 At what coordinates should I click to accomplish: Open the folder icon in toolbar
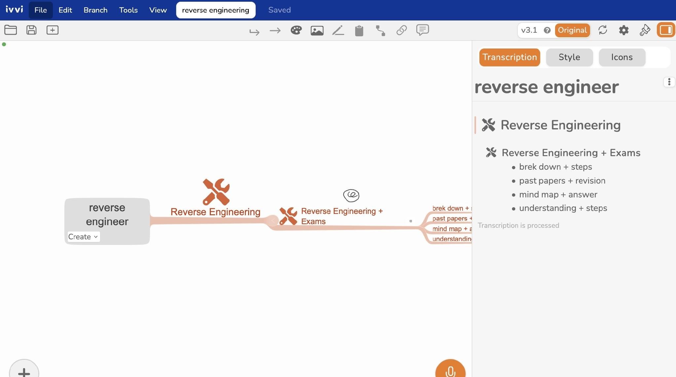tap(11, 30)
